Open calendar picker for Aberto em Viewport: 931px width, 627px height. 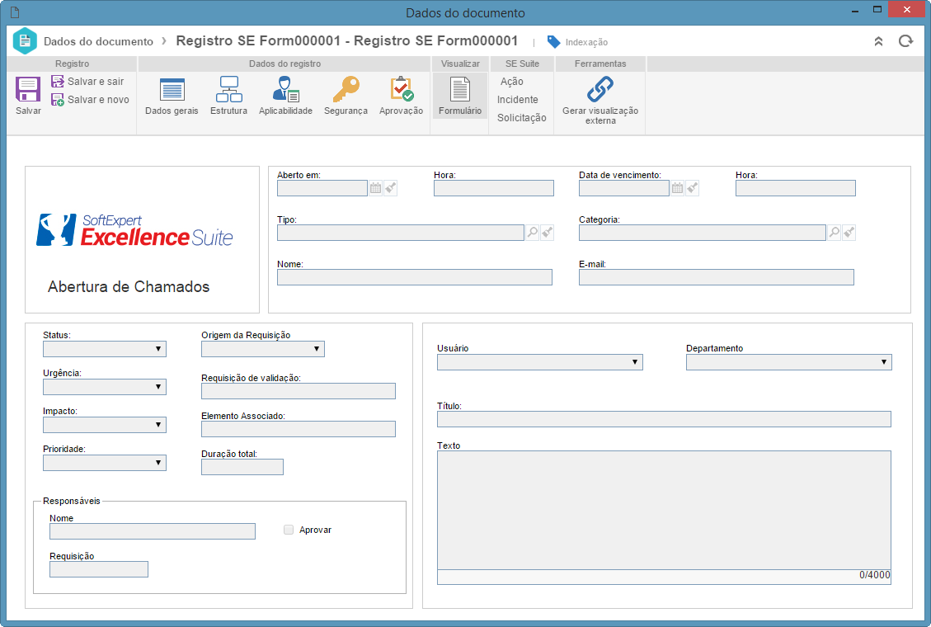pyautogui.click(x=375, y=188)
